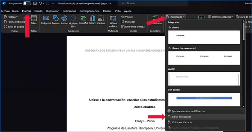
Task: Switch to the Referencias tab
Action: [69, 11]
